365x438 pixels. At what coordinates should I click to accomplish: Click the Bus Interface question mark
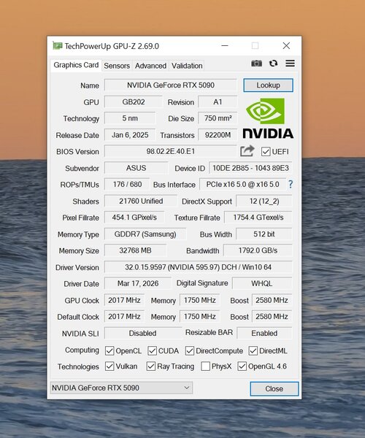click(291, 185)
